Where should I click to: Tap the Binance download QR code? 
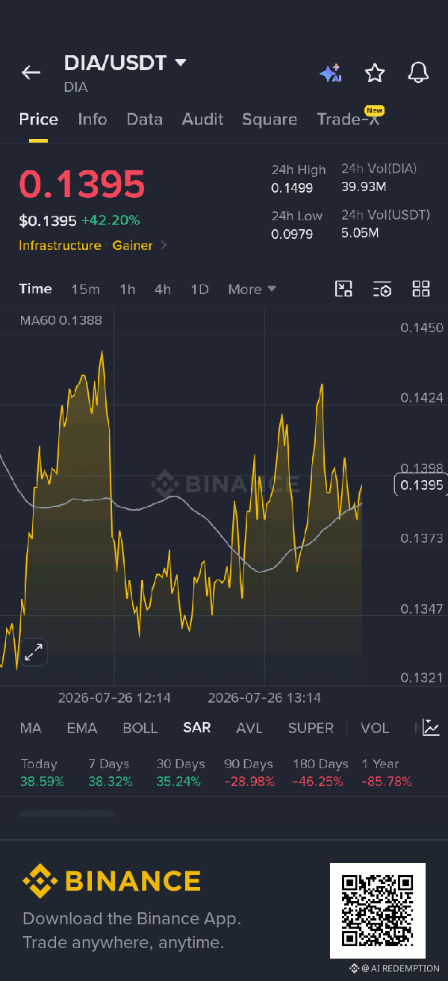click(x=378, y=911)
